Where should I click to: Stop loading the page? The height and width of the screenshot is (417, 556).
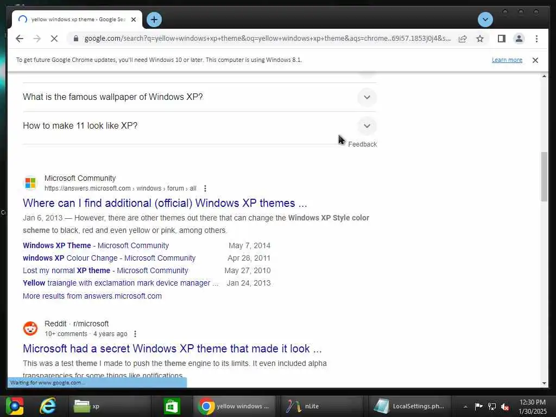click(x=54, y=39)
